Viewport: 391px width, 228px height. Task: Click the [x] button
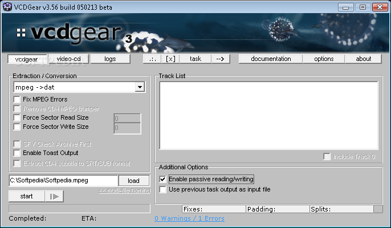click(170, 59)
